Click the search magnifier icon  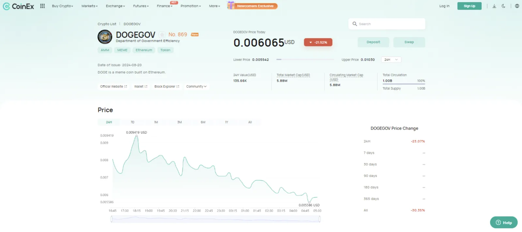pyautogui.click(x=355, y=24)
